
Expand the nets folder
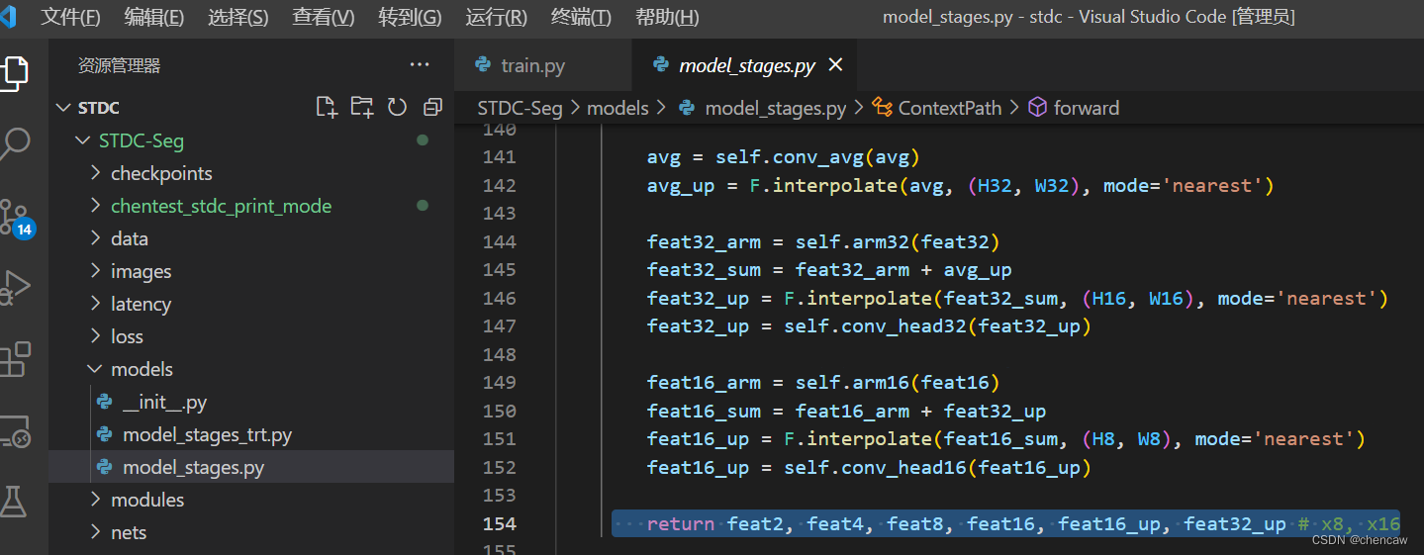coord(95,532)
